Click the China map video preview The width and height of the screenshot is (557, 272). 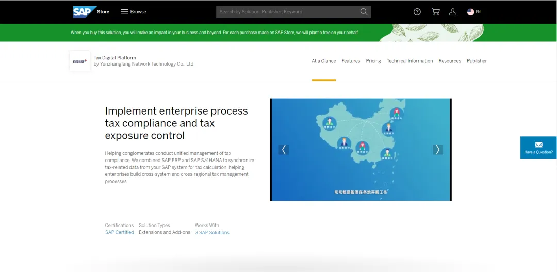(x=361, y=149)
